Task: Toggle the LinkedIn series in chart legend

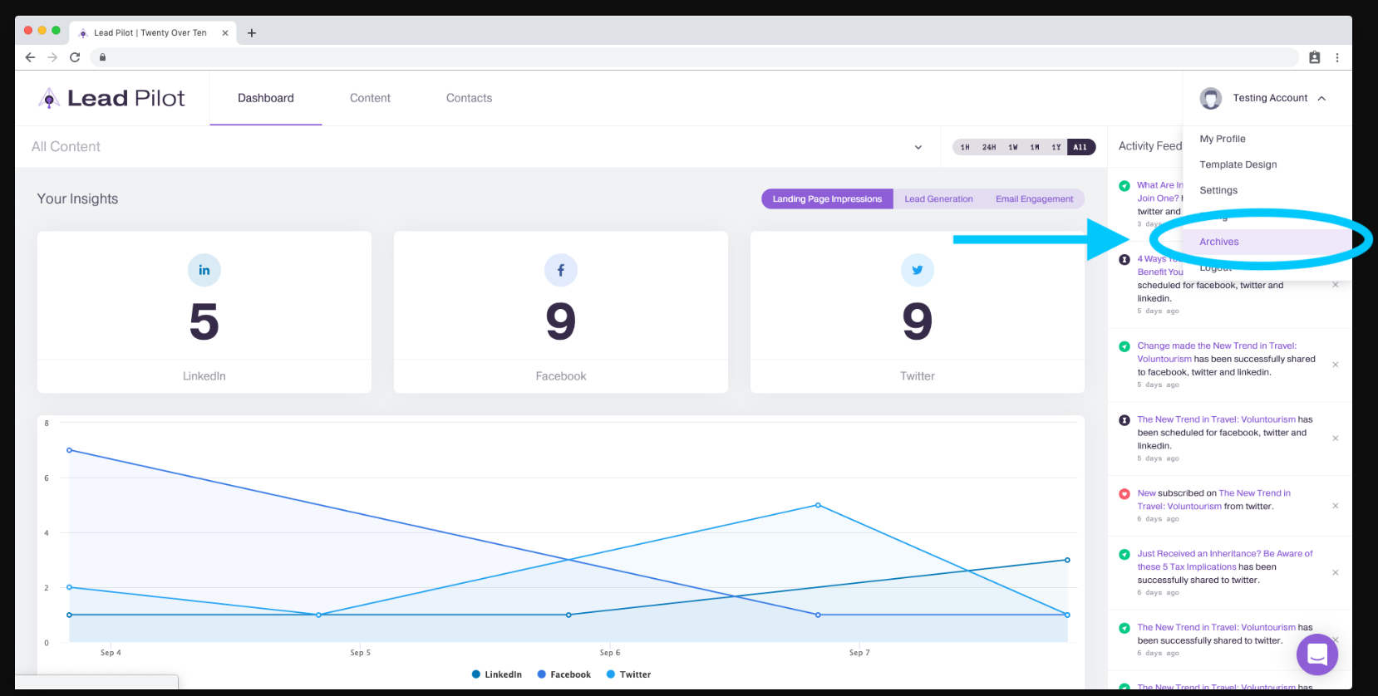Action: coord(497,674)
